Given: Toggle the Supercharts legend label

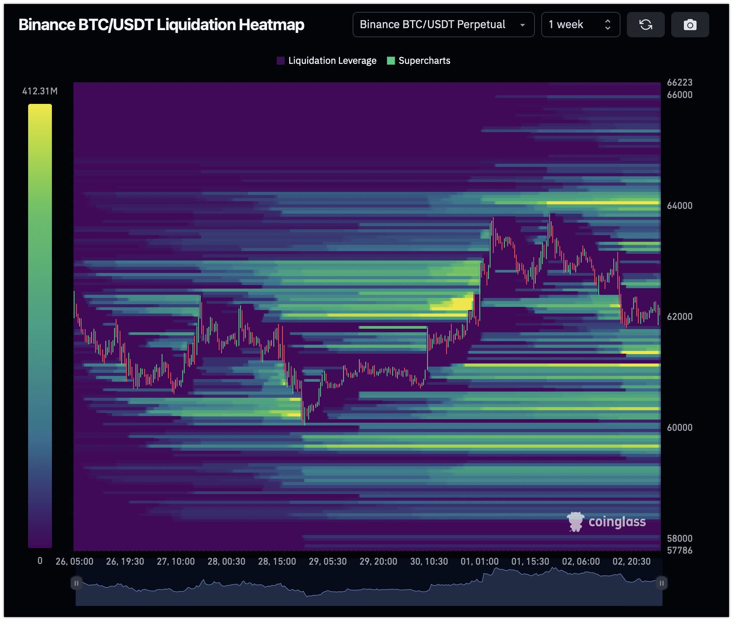Looking at the screenshot, I should (x=424, y=61).
